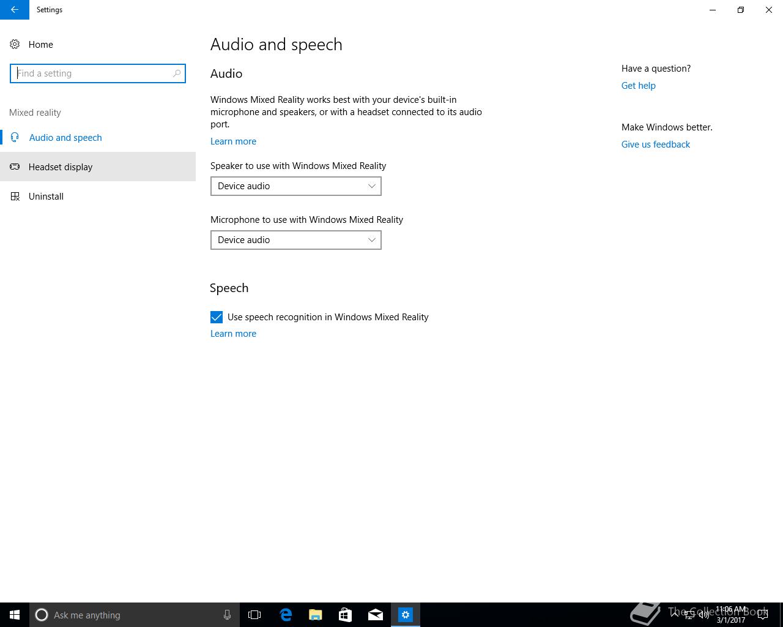Open Headset display settings
This screenshot has height=627, width=783.
click(x=98, y=167)
